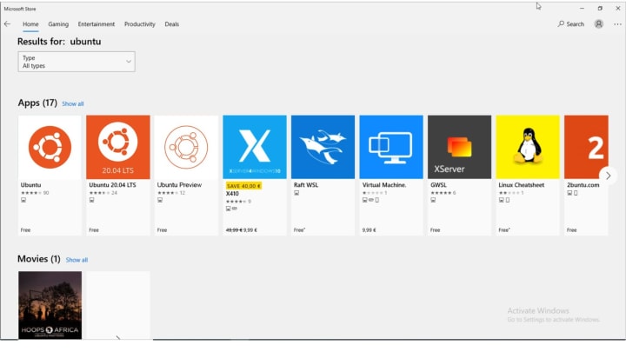Click the star rating under Ubuntu 20.04 LTS
This screenshot has height=352, width=626.
[x=99, y=193]
